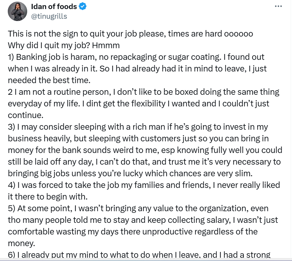Click the line starting "bringing big jobs"
The height and width of the screenshot is (261, 292).
(x=129, y=174)
